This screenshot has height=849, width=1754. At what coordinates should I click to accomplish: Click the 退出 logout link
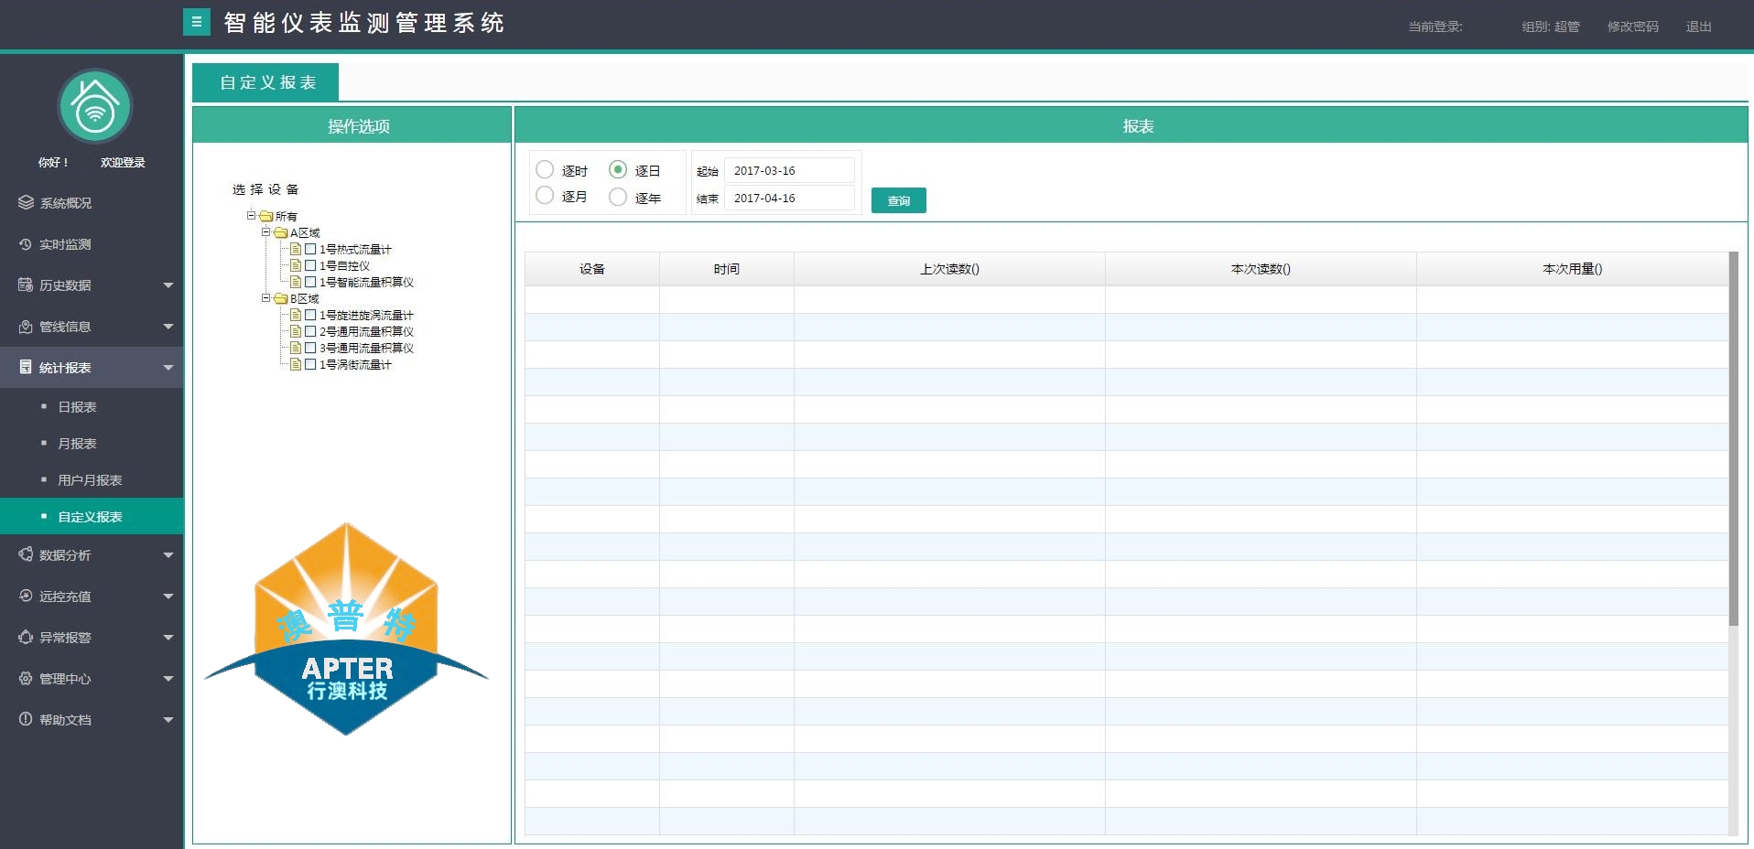1698,27
